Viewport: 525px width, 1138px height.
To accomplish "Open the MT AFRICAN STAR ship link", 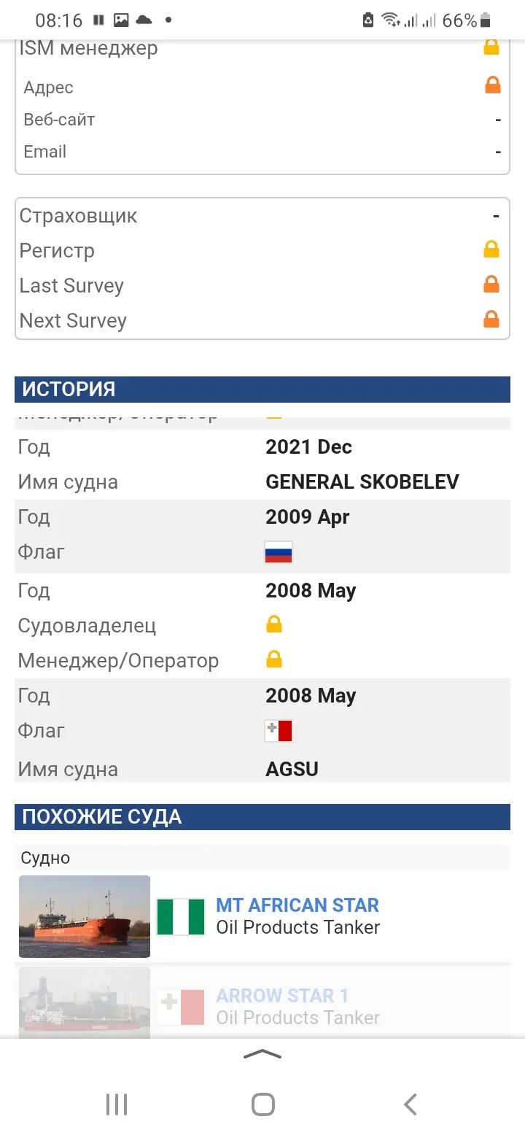I will pos(297,905).
